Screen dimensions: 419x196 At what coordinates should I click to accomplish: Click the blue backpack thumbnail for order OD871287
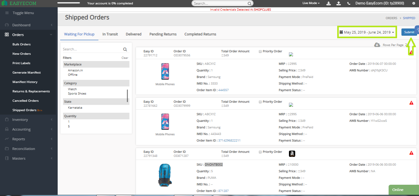165,175
